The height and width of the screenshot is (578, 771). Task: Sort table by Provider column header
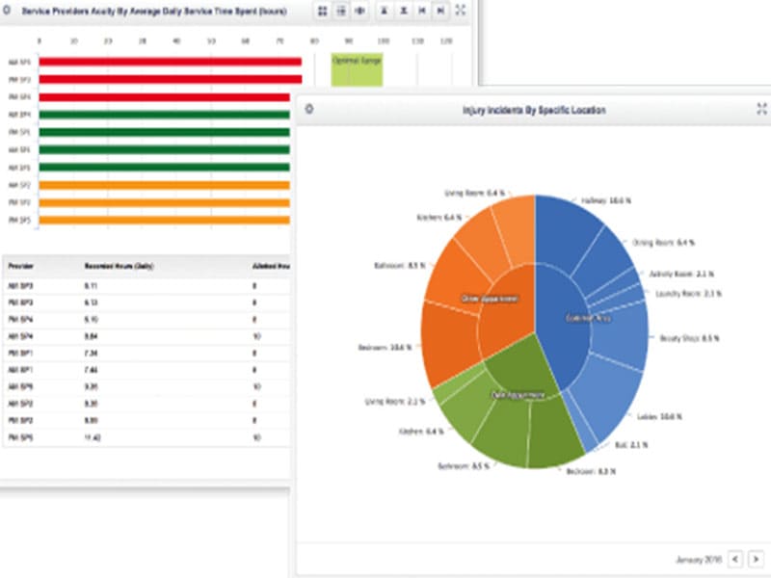20,266
